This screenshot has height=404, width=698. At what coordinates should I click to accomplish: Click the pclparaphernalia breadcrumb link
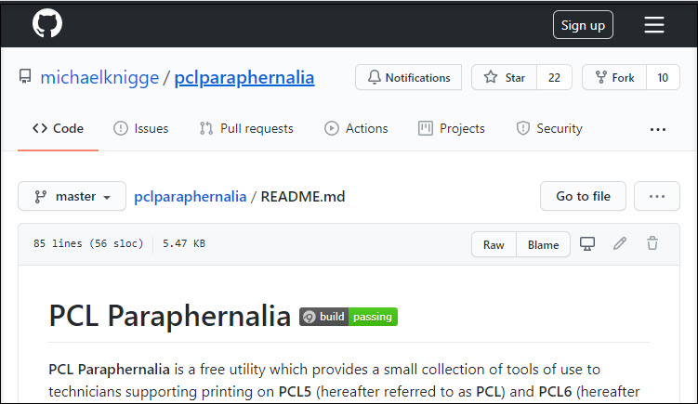pyautogui.click(x=191, y=196)
